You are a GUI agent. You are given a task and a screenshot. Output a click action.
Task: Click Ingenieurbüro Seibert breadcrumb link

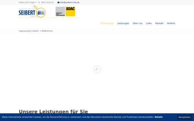pos(29,31)
